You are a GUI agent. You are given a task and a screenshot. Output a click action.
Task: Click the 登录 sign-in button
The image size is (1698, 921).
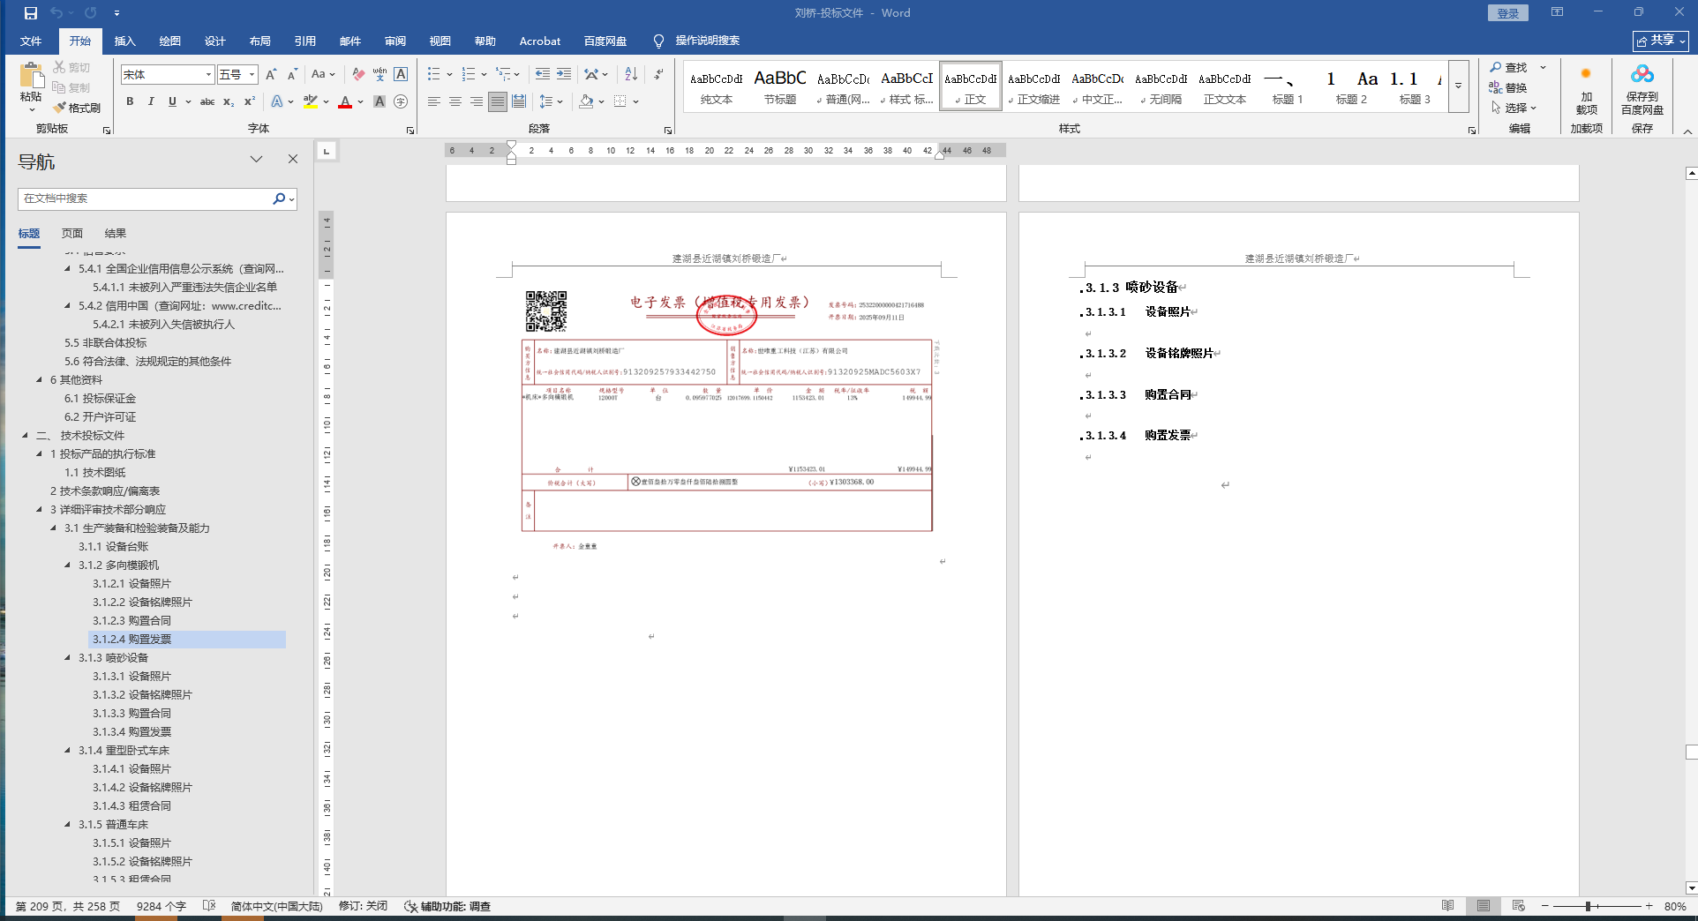click(x=1508, y=13)
